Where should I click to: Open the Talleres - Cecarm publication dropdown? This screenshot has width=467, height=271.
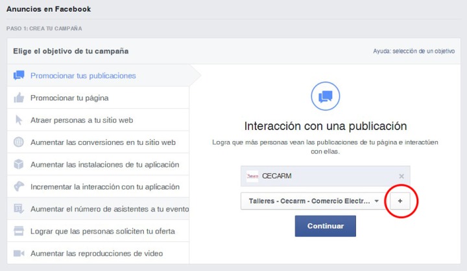click(x=312, y=201)
